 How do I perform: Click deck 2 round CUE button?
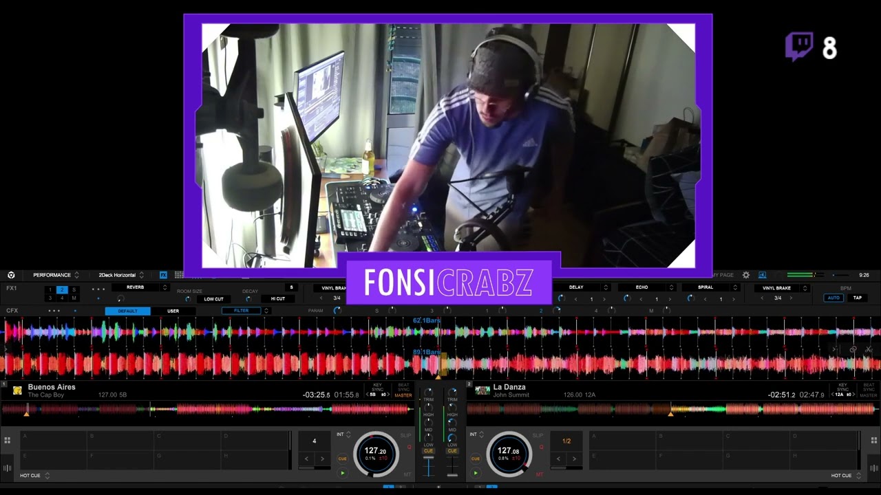pos(475,459)
